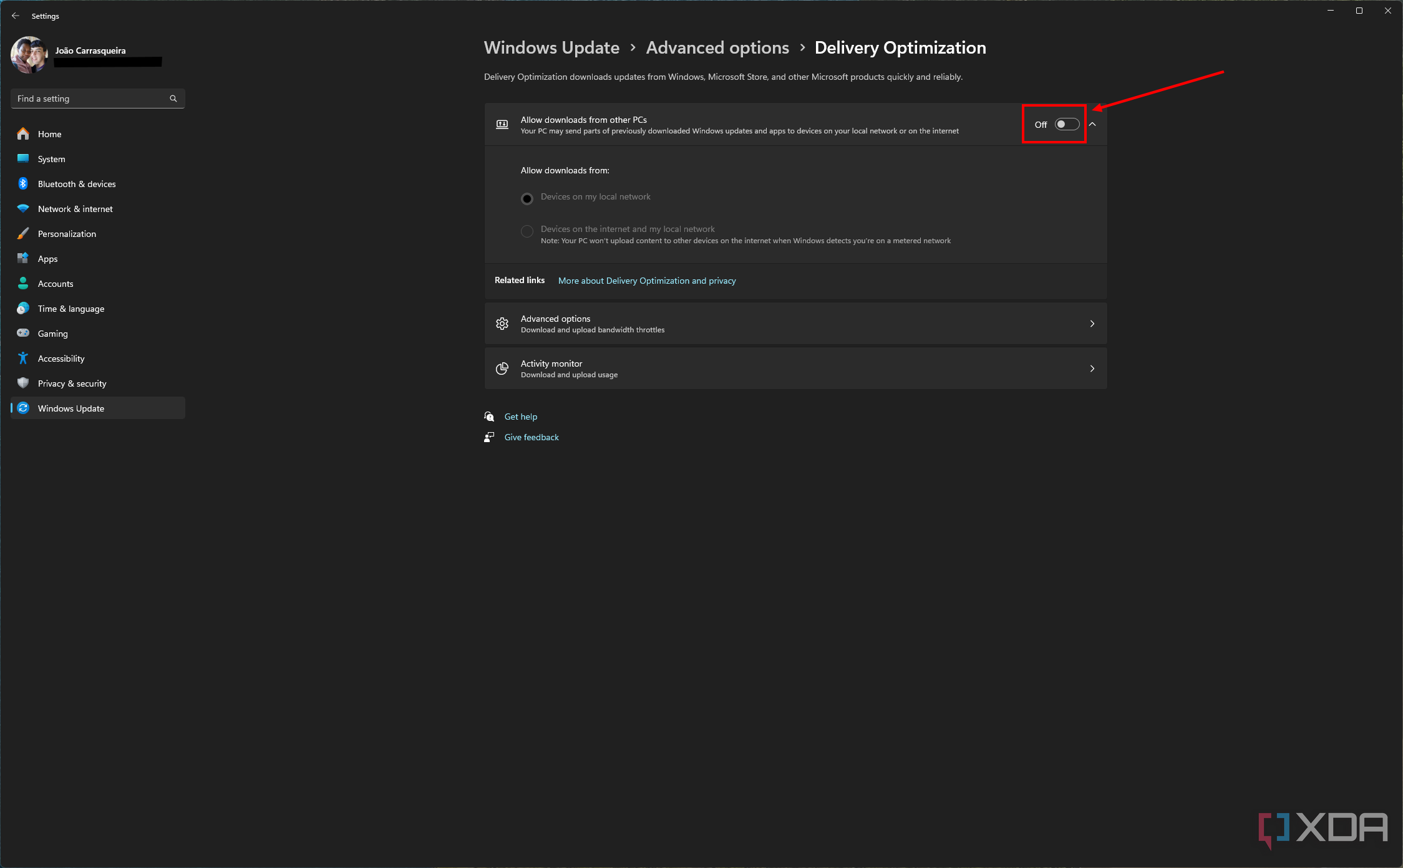This screenshot has height=868, width=1403.
Task: Open Advanced options bandwidth throttles chevron
Action: pos(1092,324)
